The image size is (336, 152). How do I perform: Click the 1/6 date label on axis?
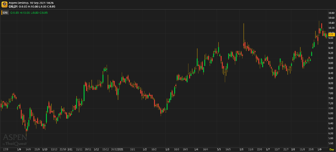click(242, 149)
